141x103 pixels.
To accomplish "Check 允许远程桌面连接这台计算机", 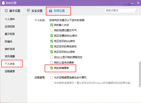I will (52, 77).
